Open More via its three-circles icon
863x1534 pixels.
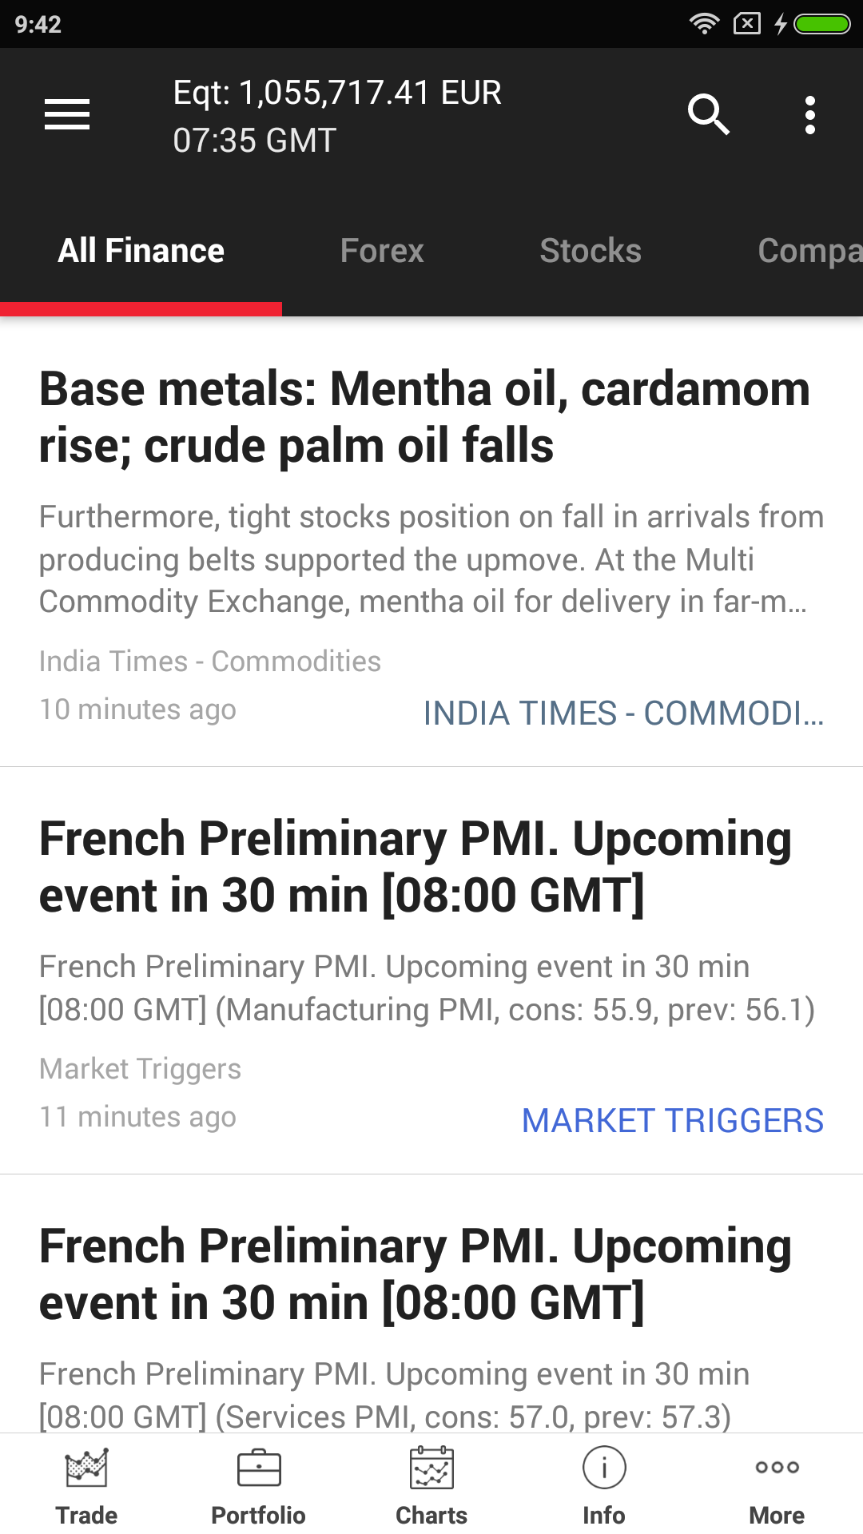pos(777,1468)
